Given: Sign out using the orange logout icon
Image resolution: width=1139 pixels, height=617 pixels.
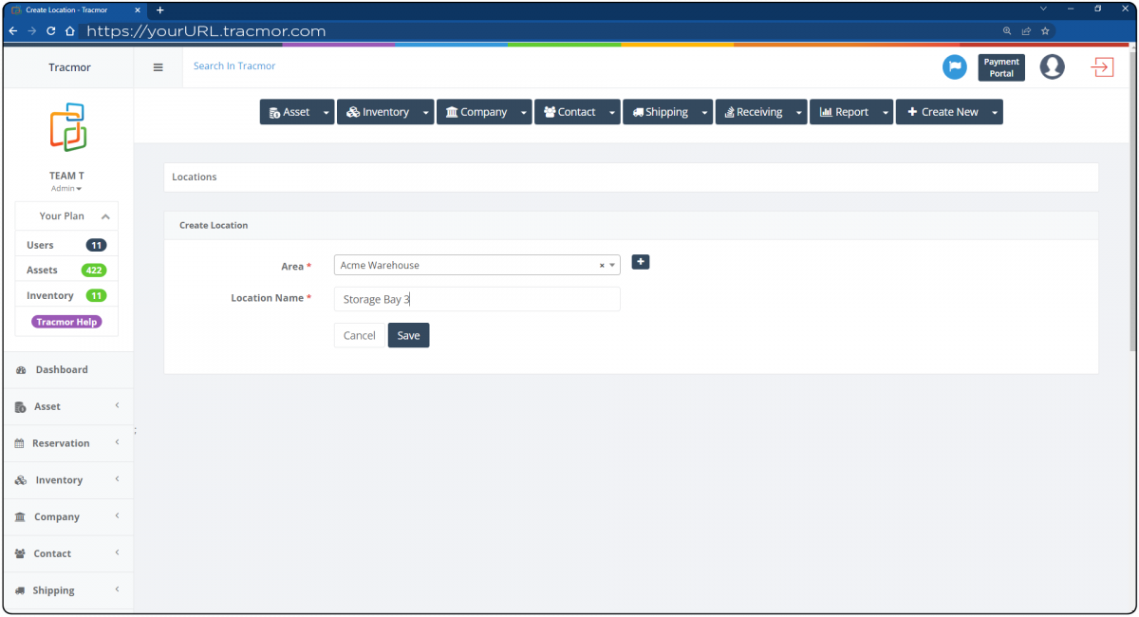Looking at the screenshot, I should pyautogui.click(x=1101, y=66).
